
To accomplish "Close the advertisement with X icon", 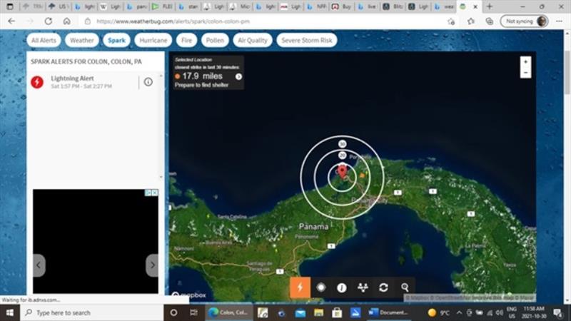I will tap(155, 193).
